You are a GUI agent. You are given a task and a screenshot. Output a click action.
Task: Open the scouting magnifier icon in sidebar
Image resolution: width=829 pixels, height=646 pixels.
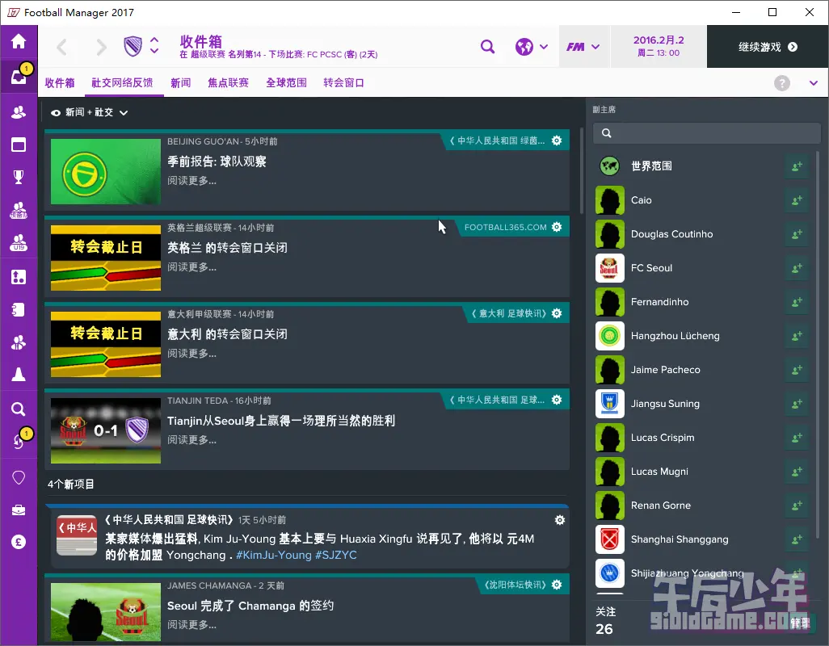pos(19,409)
